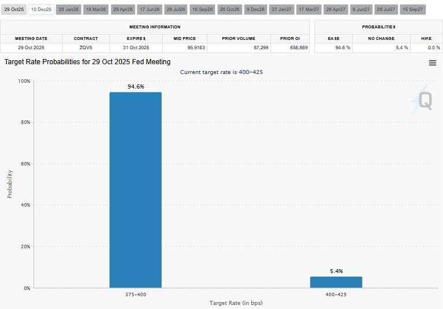Click the 5.4% bar for 400-425
The height and width of the screenshot is (309, 443).
tap(336, 282)
